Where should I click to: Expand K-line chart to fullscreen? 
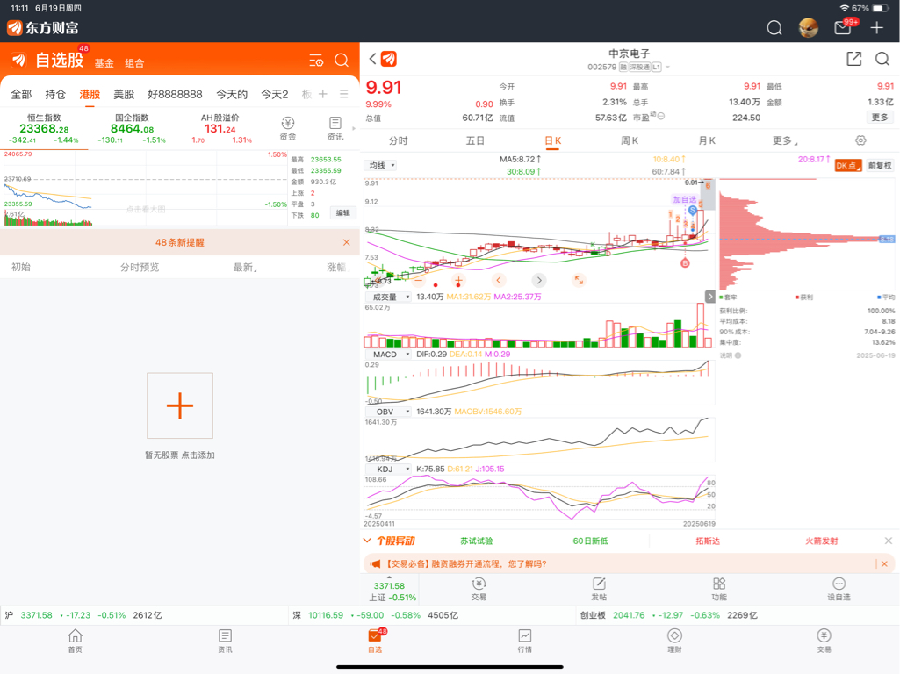[x=579, y=281]
